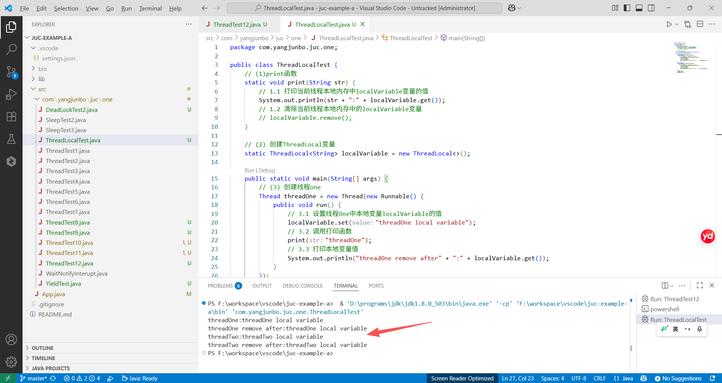The height and width of the screenshot is (383, 722).
Task: Open DeadLockTest2.java in explorer
Action: [x=71, y=110]
